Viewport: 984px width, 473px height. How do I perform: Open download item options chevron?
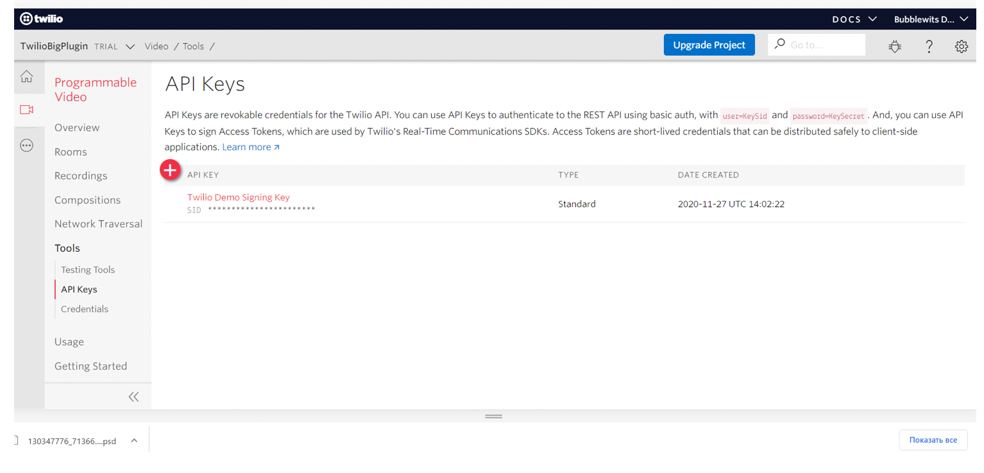pos(134,441)
